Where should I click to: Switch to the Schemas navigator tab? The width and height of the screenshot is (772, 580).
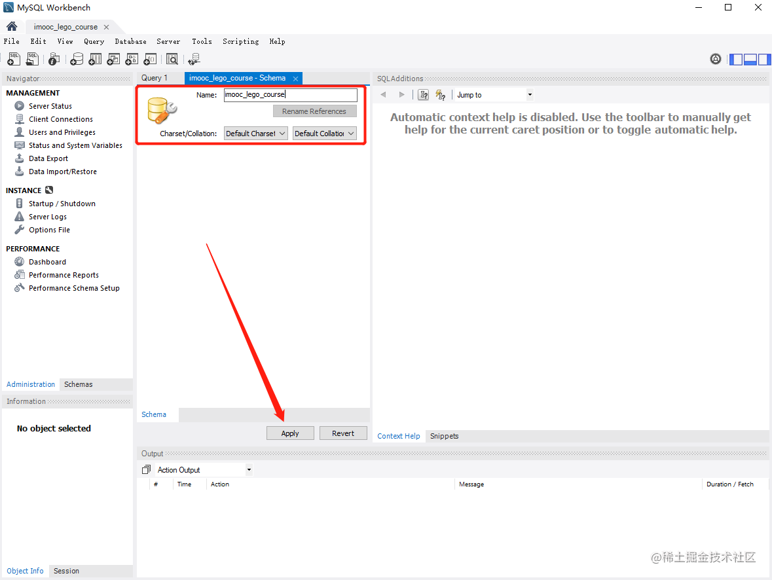click(79, 384)
